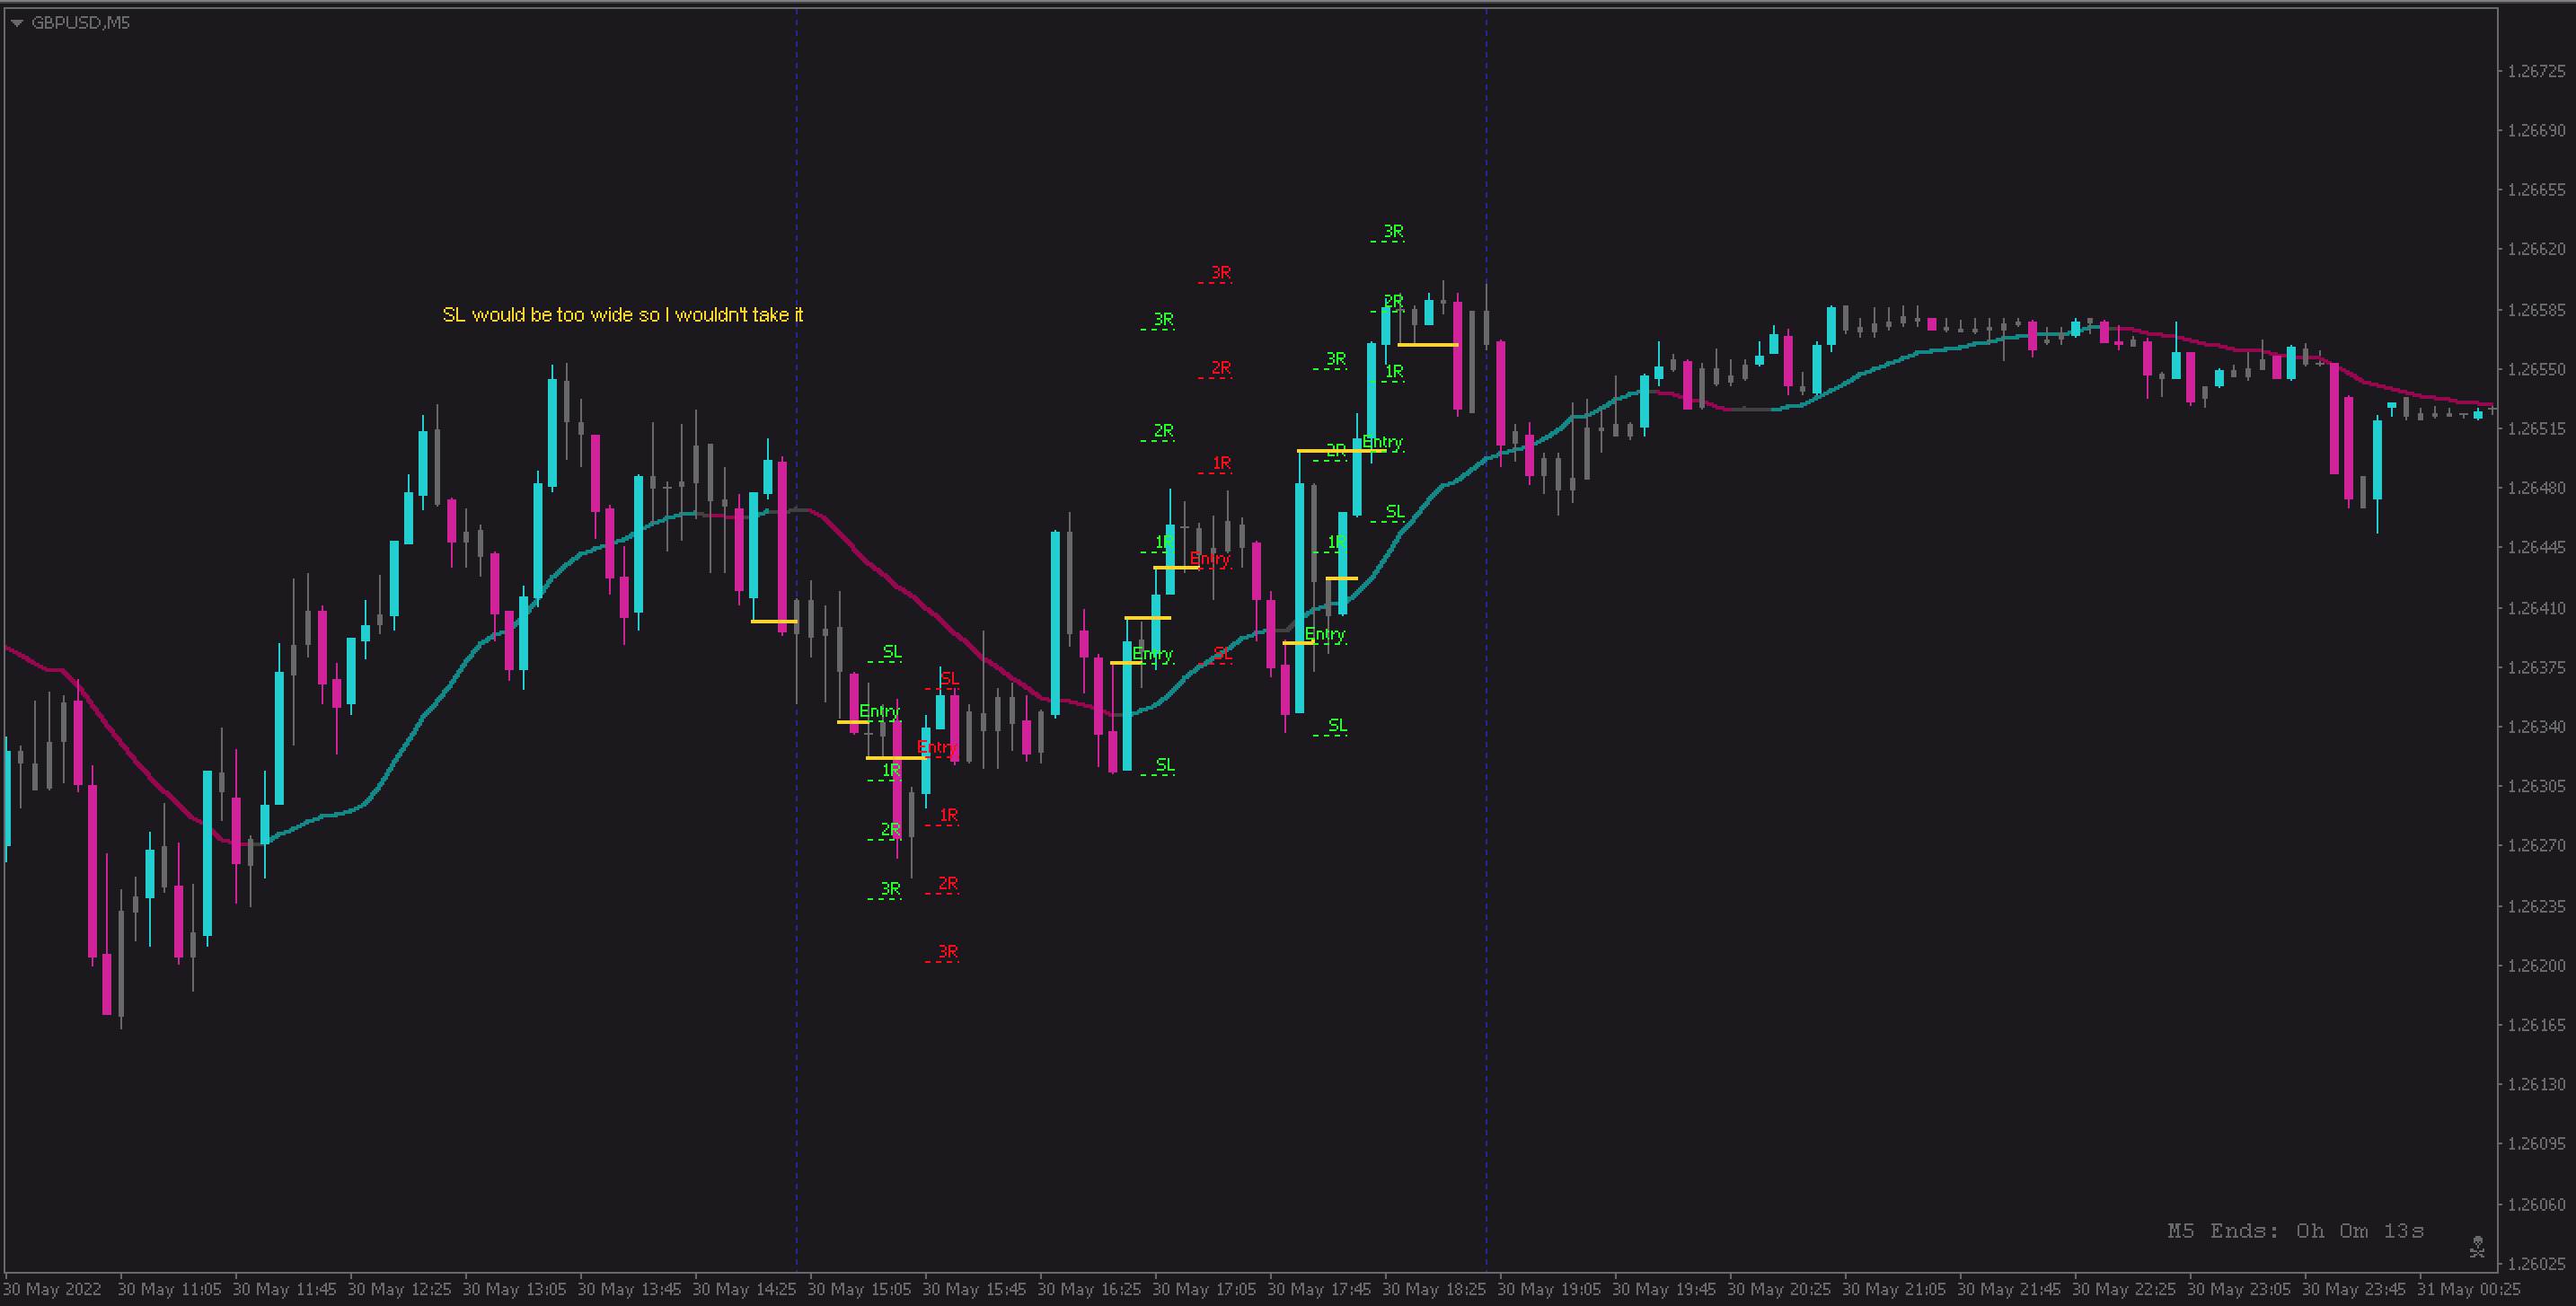Click the GBPUSD,M5 chart title label
Image resolution: width=2576 pixels, height=1306 pixels.
click(80, 23)
